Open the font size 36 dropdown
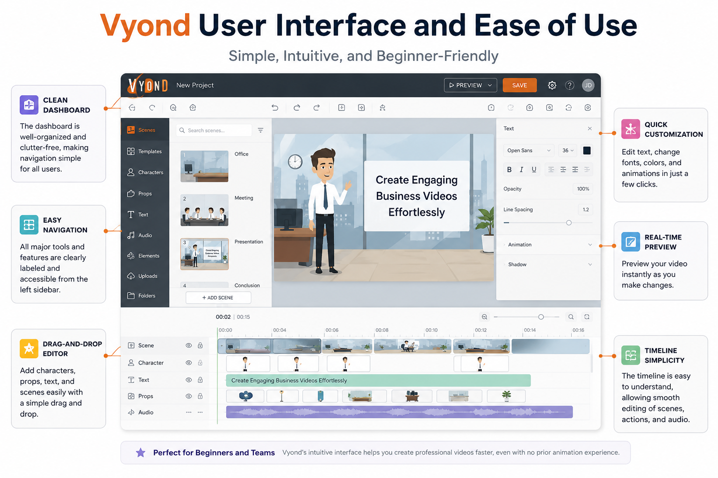718x478 pixels. pos(568,150)
